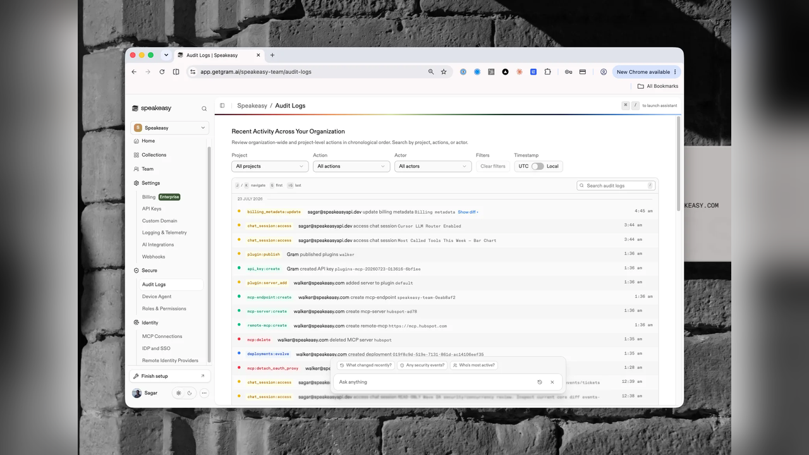Open Device Agent page
This screenshot has height=455, width=809.
coord(157,296)
